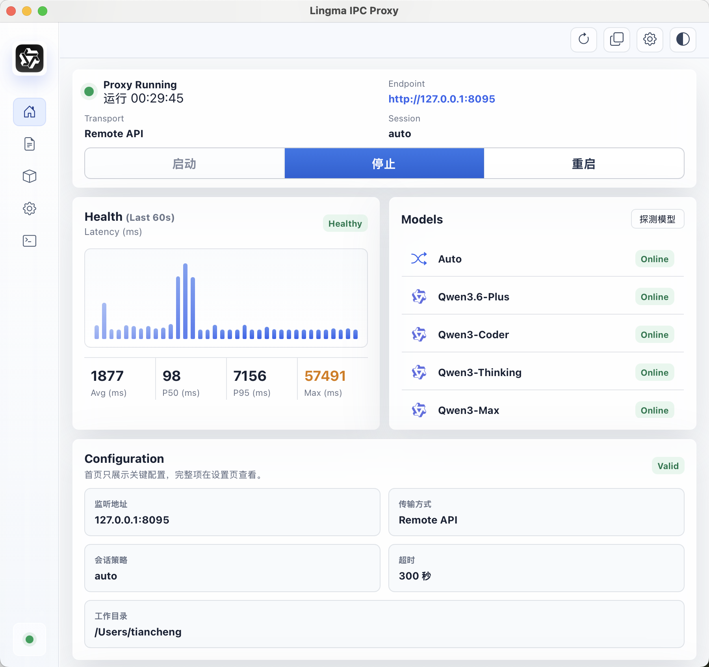Select the Qwen3-Thinking model name
The image size is (709, 667).
click(480, 373)
